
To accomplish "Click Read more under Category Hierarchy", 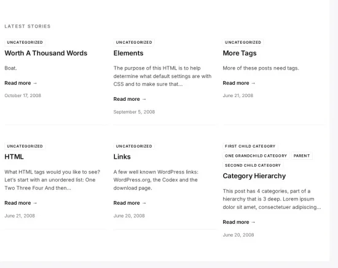I will (x=239, y=222).
